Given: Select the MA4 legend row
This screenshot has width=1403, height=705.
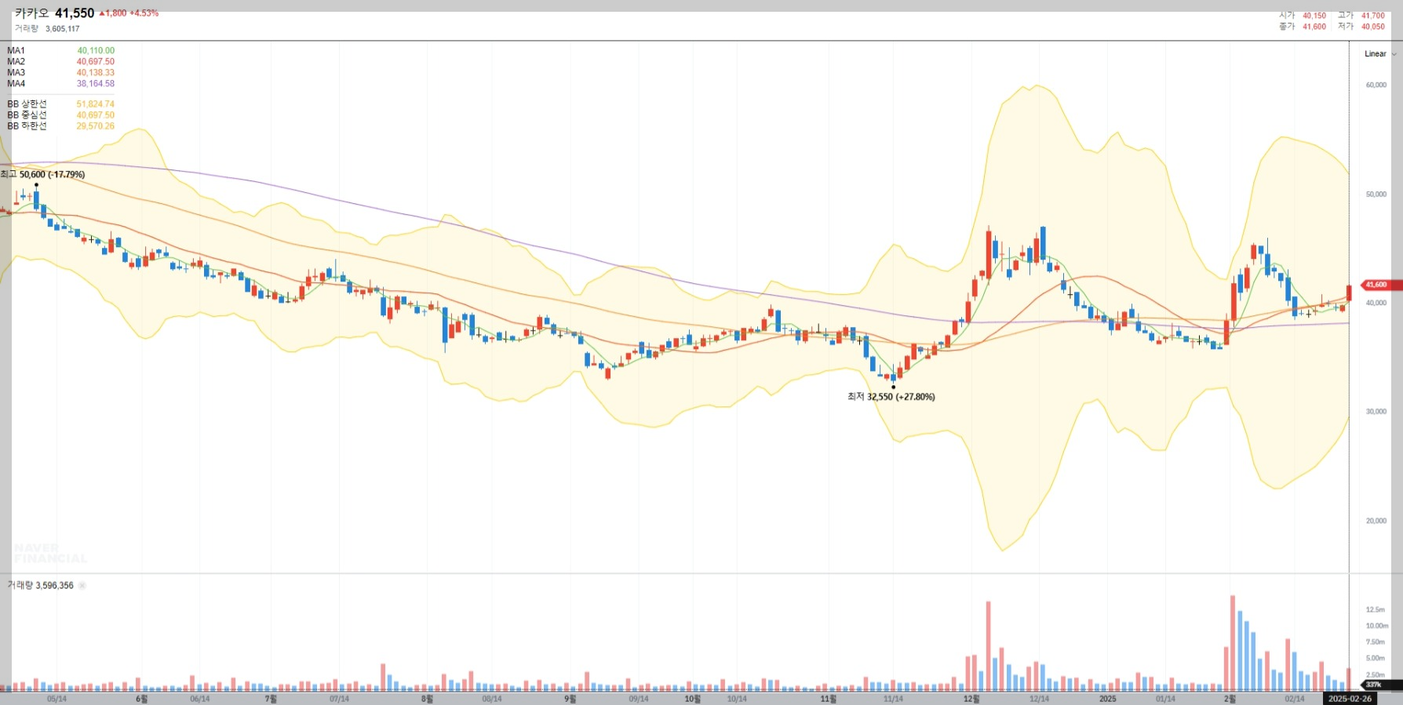Looking at the screenshot, I should pos(60,84).
